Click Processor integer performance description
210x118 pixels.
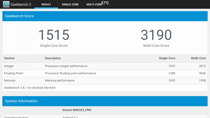pos(66,66)
